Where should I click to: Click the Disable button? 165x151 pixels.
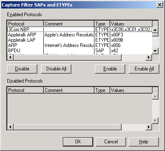click(x=22, y=69)
